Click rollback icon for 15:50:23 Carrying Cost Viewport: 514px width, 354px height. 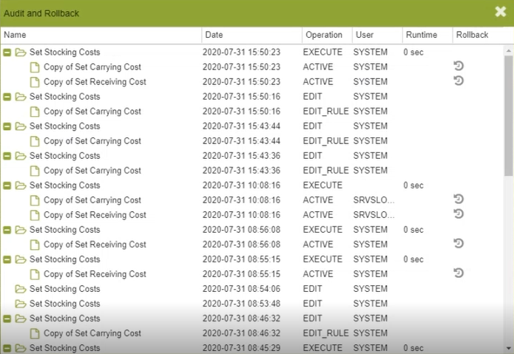coord(459,67)
